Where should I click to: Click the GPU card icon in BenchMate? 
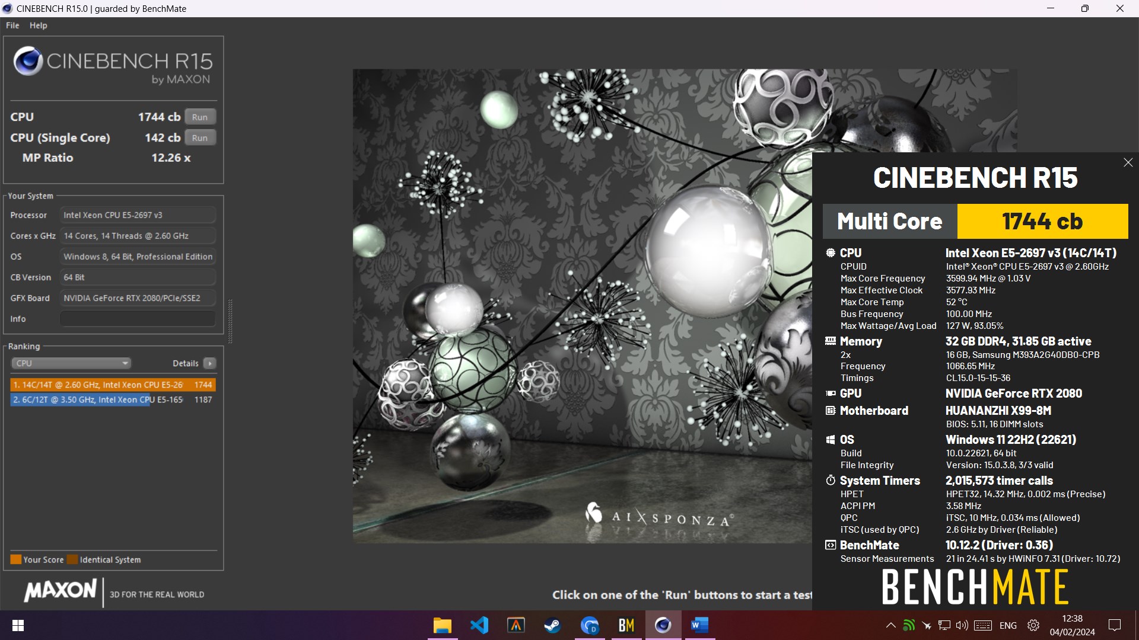point(831,393)
